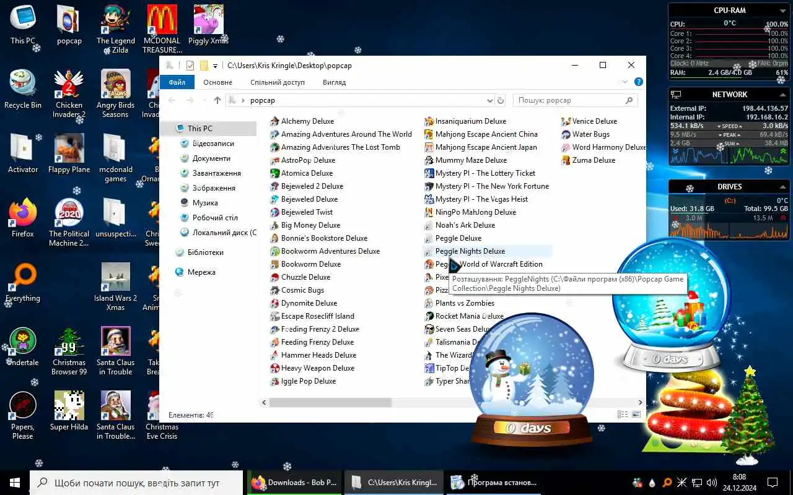
Task: Open Мережа in navigation pane
Action: (201, 272)
